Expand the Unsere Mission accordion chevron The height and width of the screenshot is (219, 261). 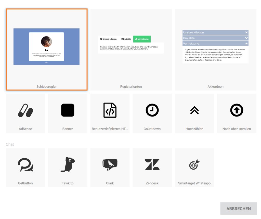point(246,32)
